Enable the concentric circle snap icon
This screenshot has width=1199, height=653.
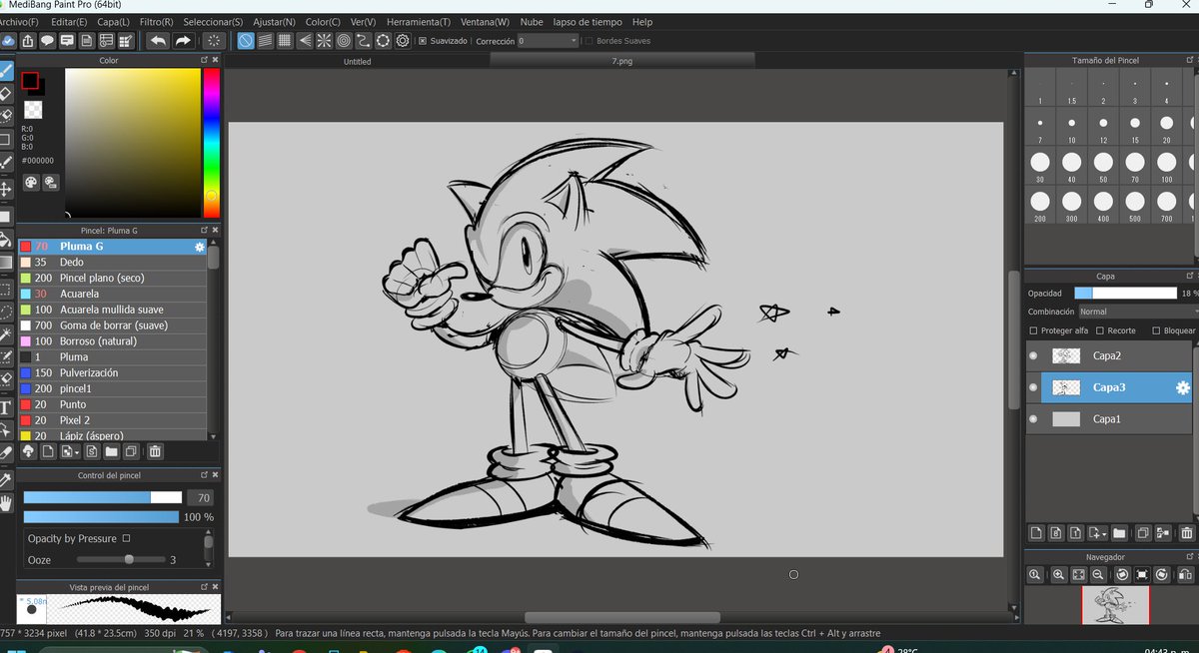click(x=343, y=41)
